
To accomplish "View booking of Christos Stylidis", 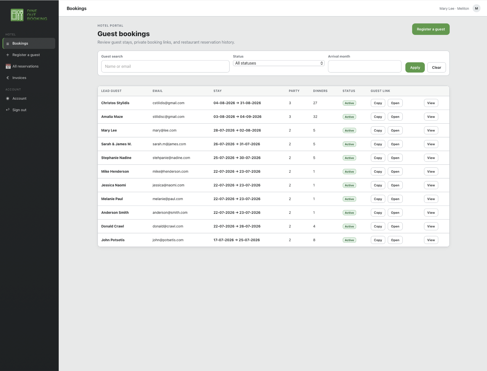I will (x=431, y=103).
